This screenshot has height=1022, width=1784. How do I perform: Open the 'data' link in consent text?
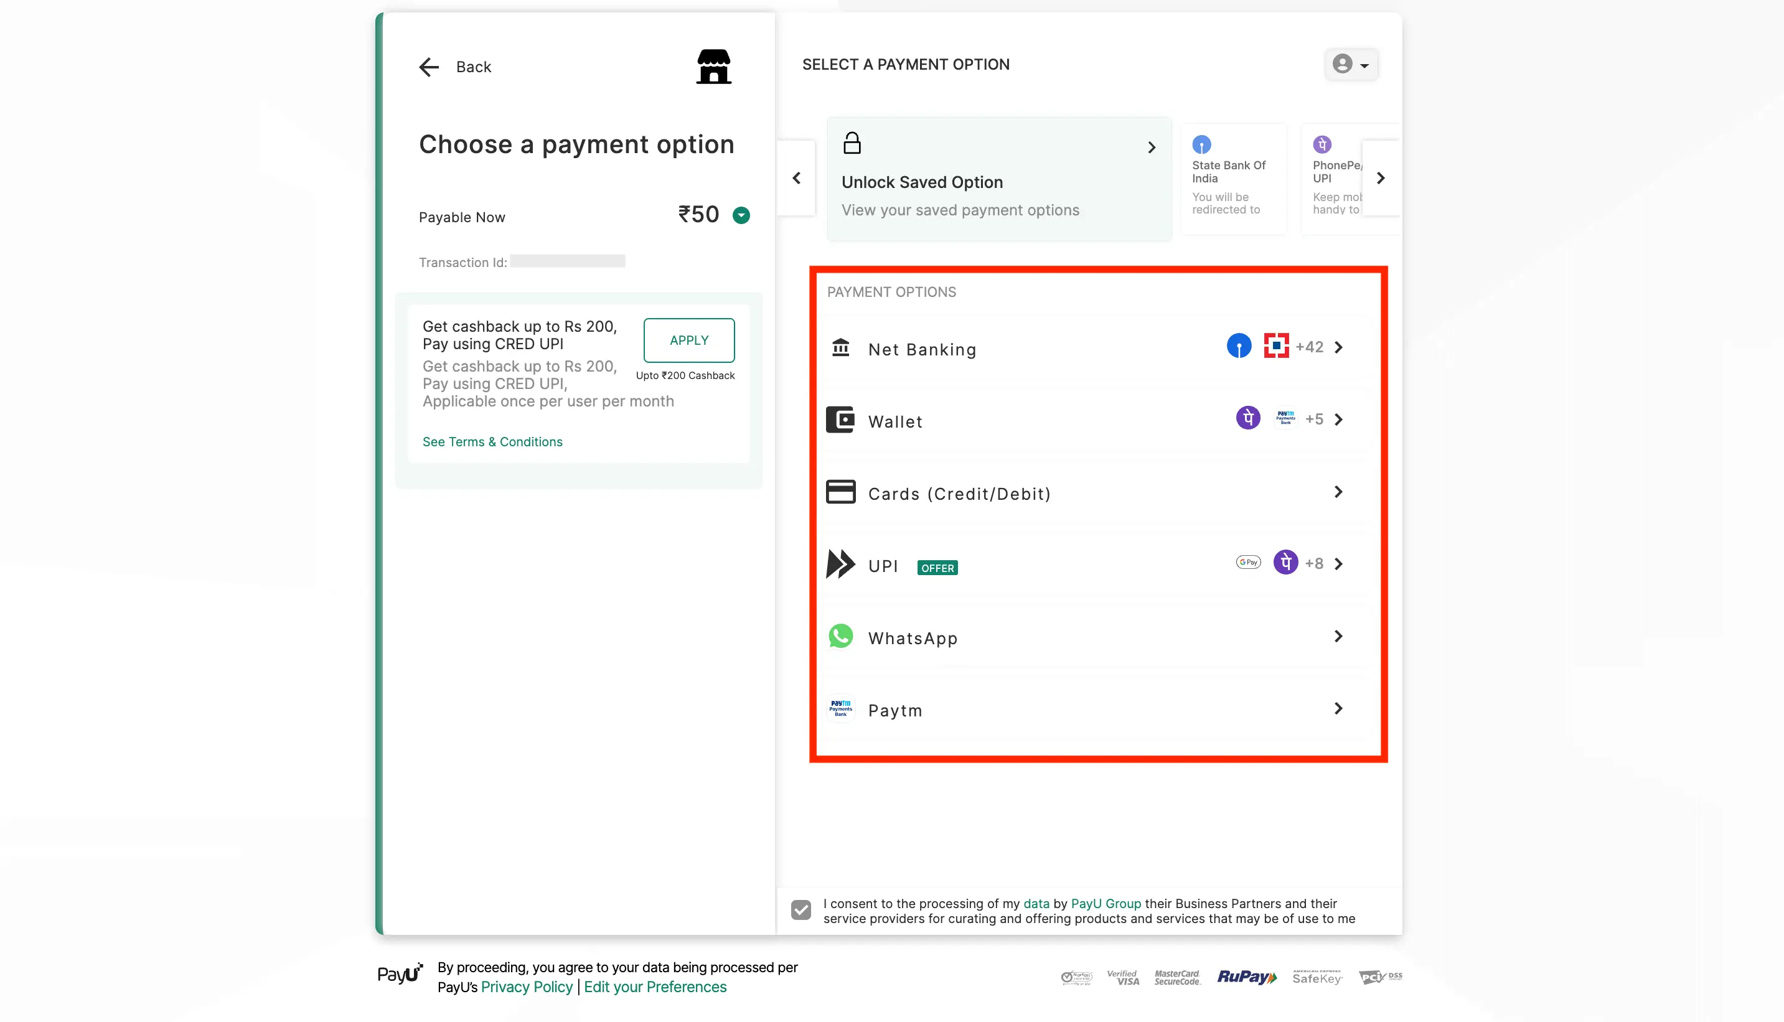click(x=1036, y=904)
